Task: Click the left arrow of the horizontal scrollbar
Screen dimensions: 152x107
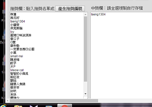Action: [x=8, y=101]
